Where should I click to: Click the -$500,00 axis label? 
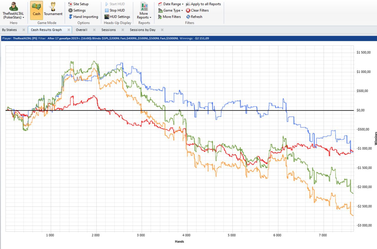(362, 129)
